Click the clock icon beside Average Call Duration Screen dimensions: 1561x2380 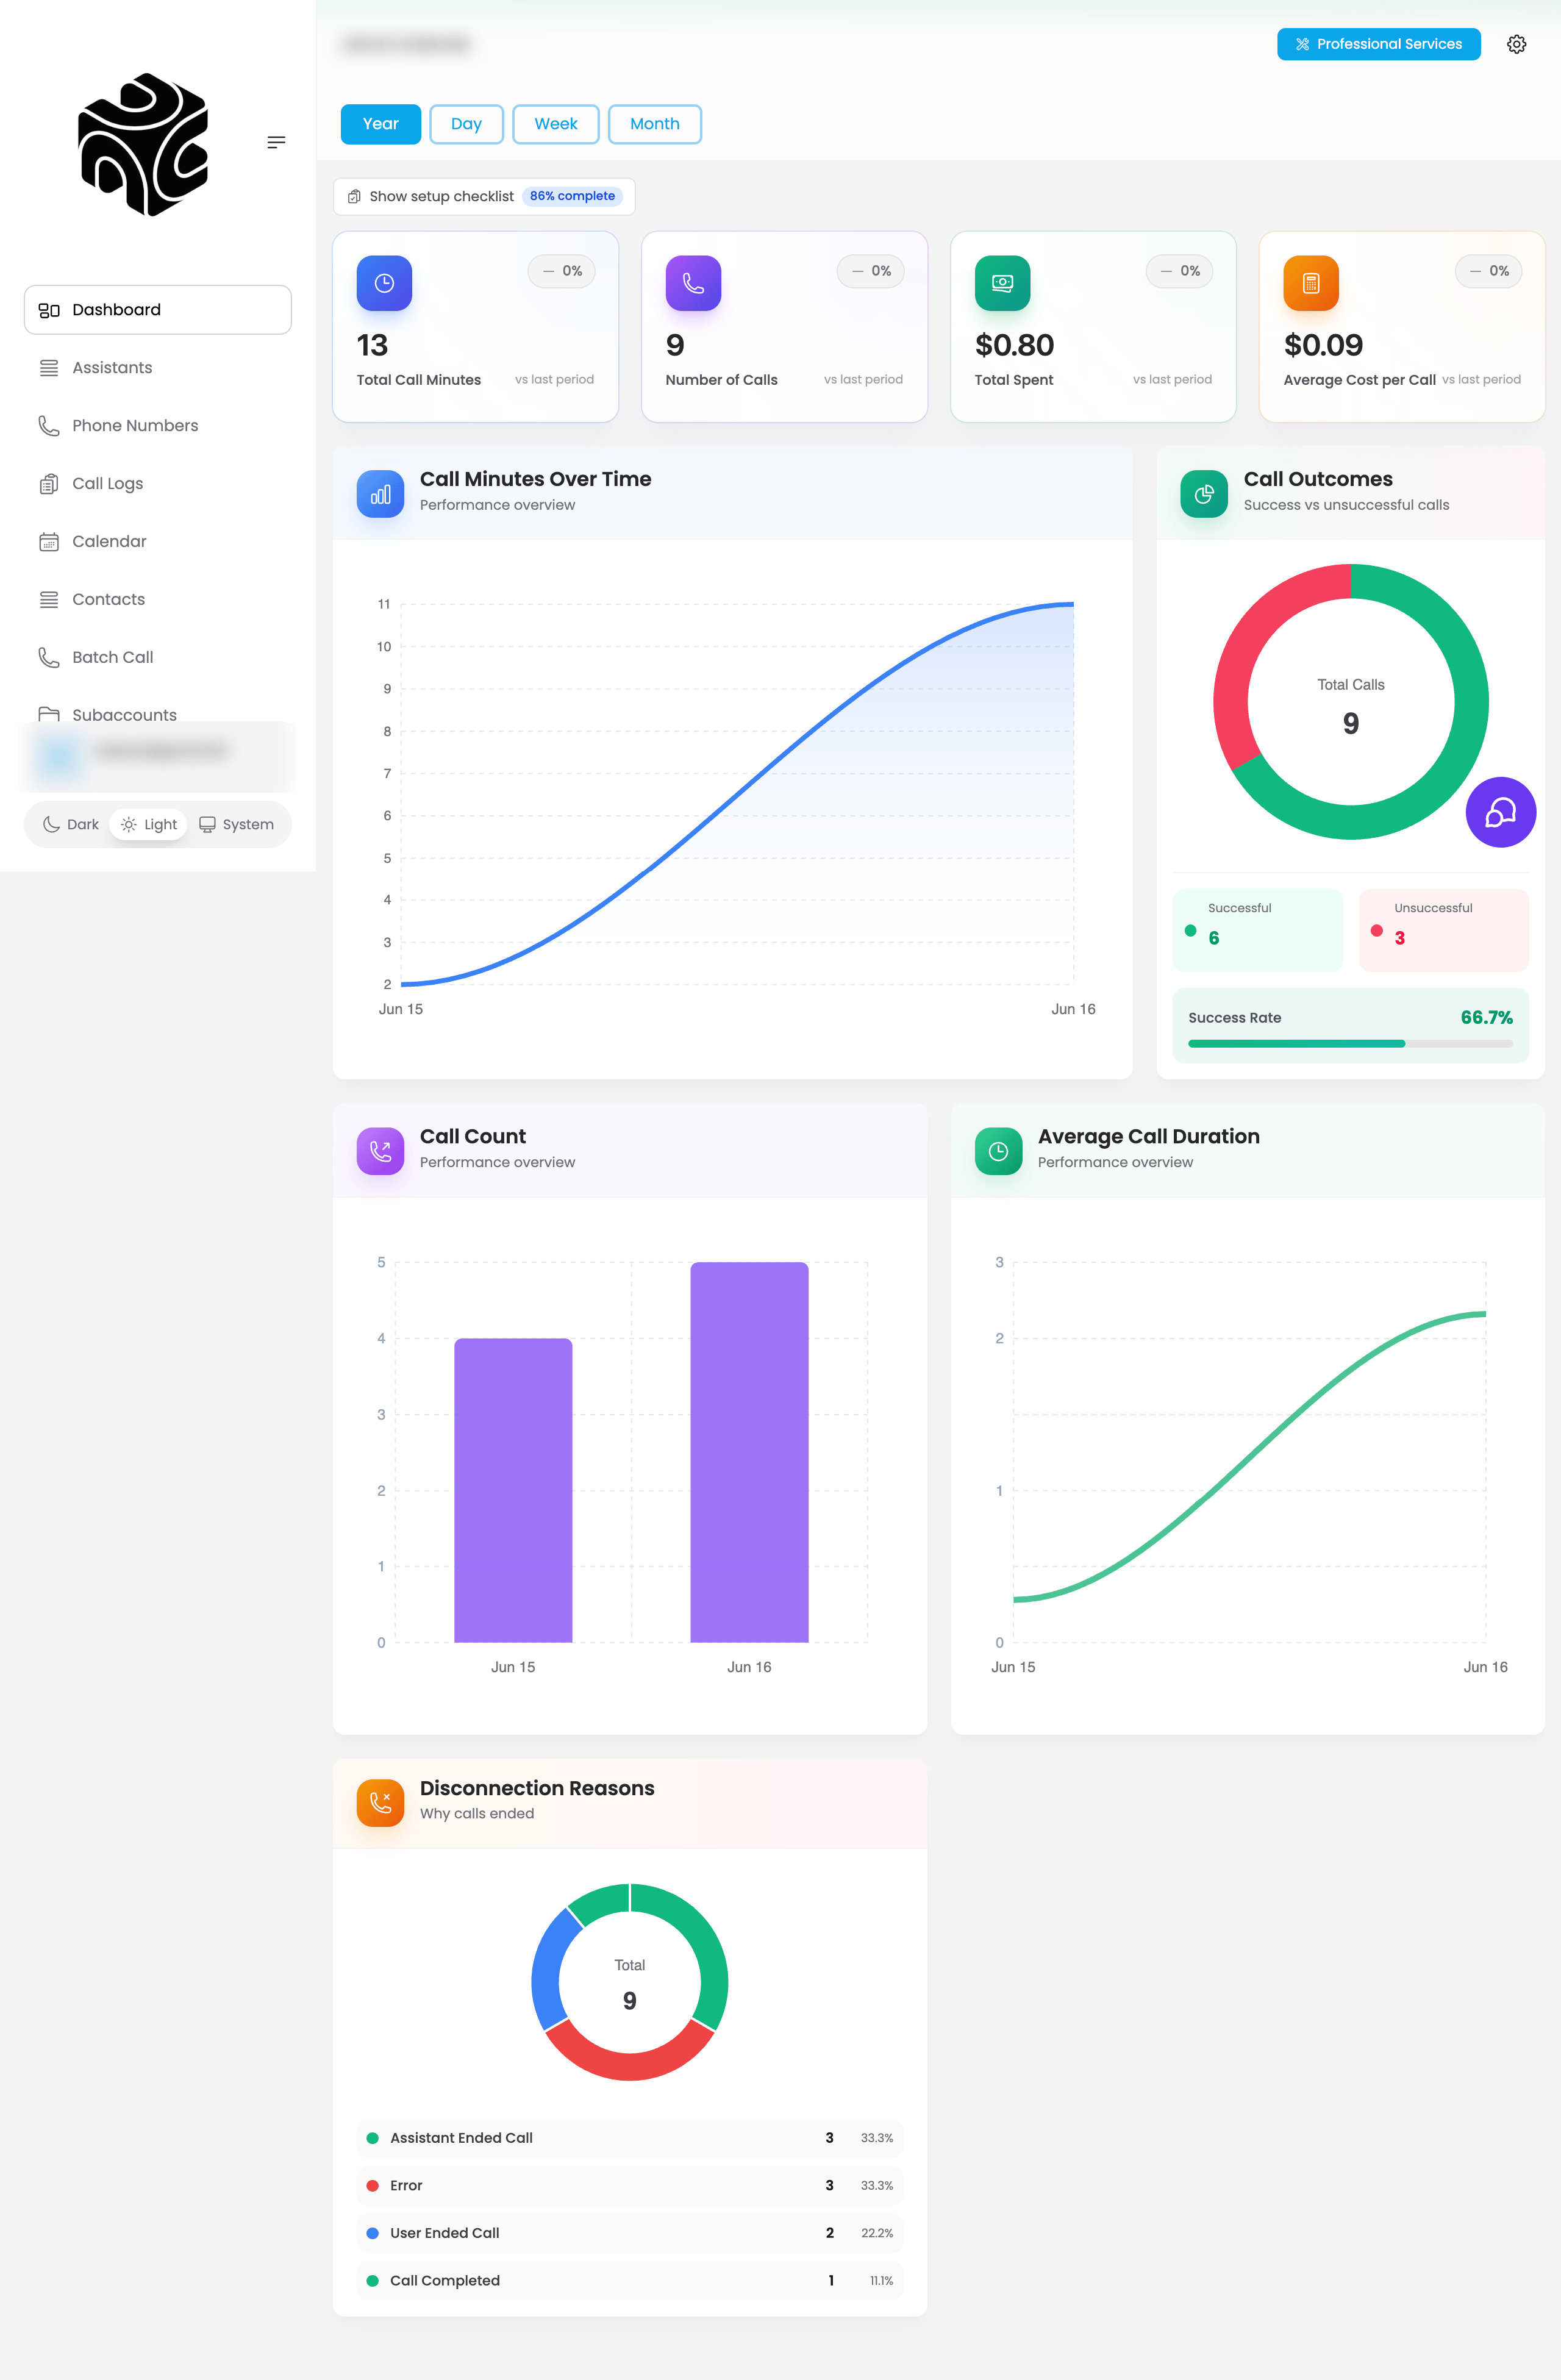click(998, 1151)
